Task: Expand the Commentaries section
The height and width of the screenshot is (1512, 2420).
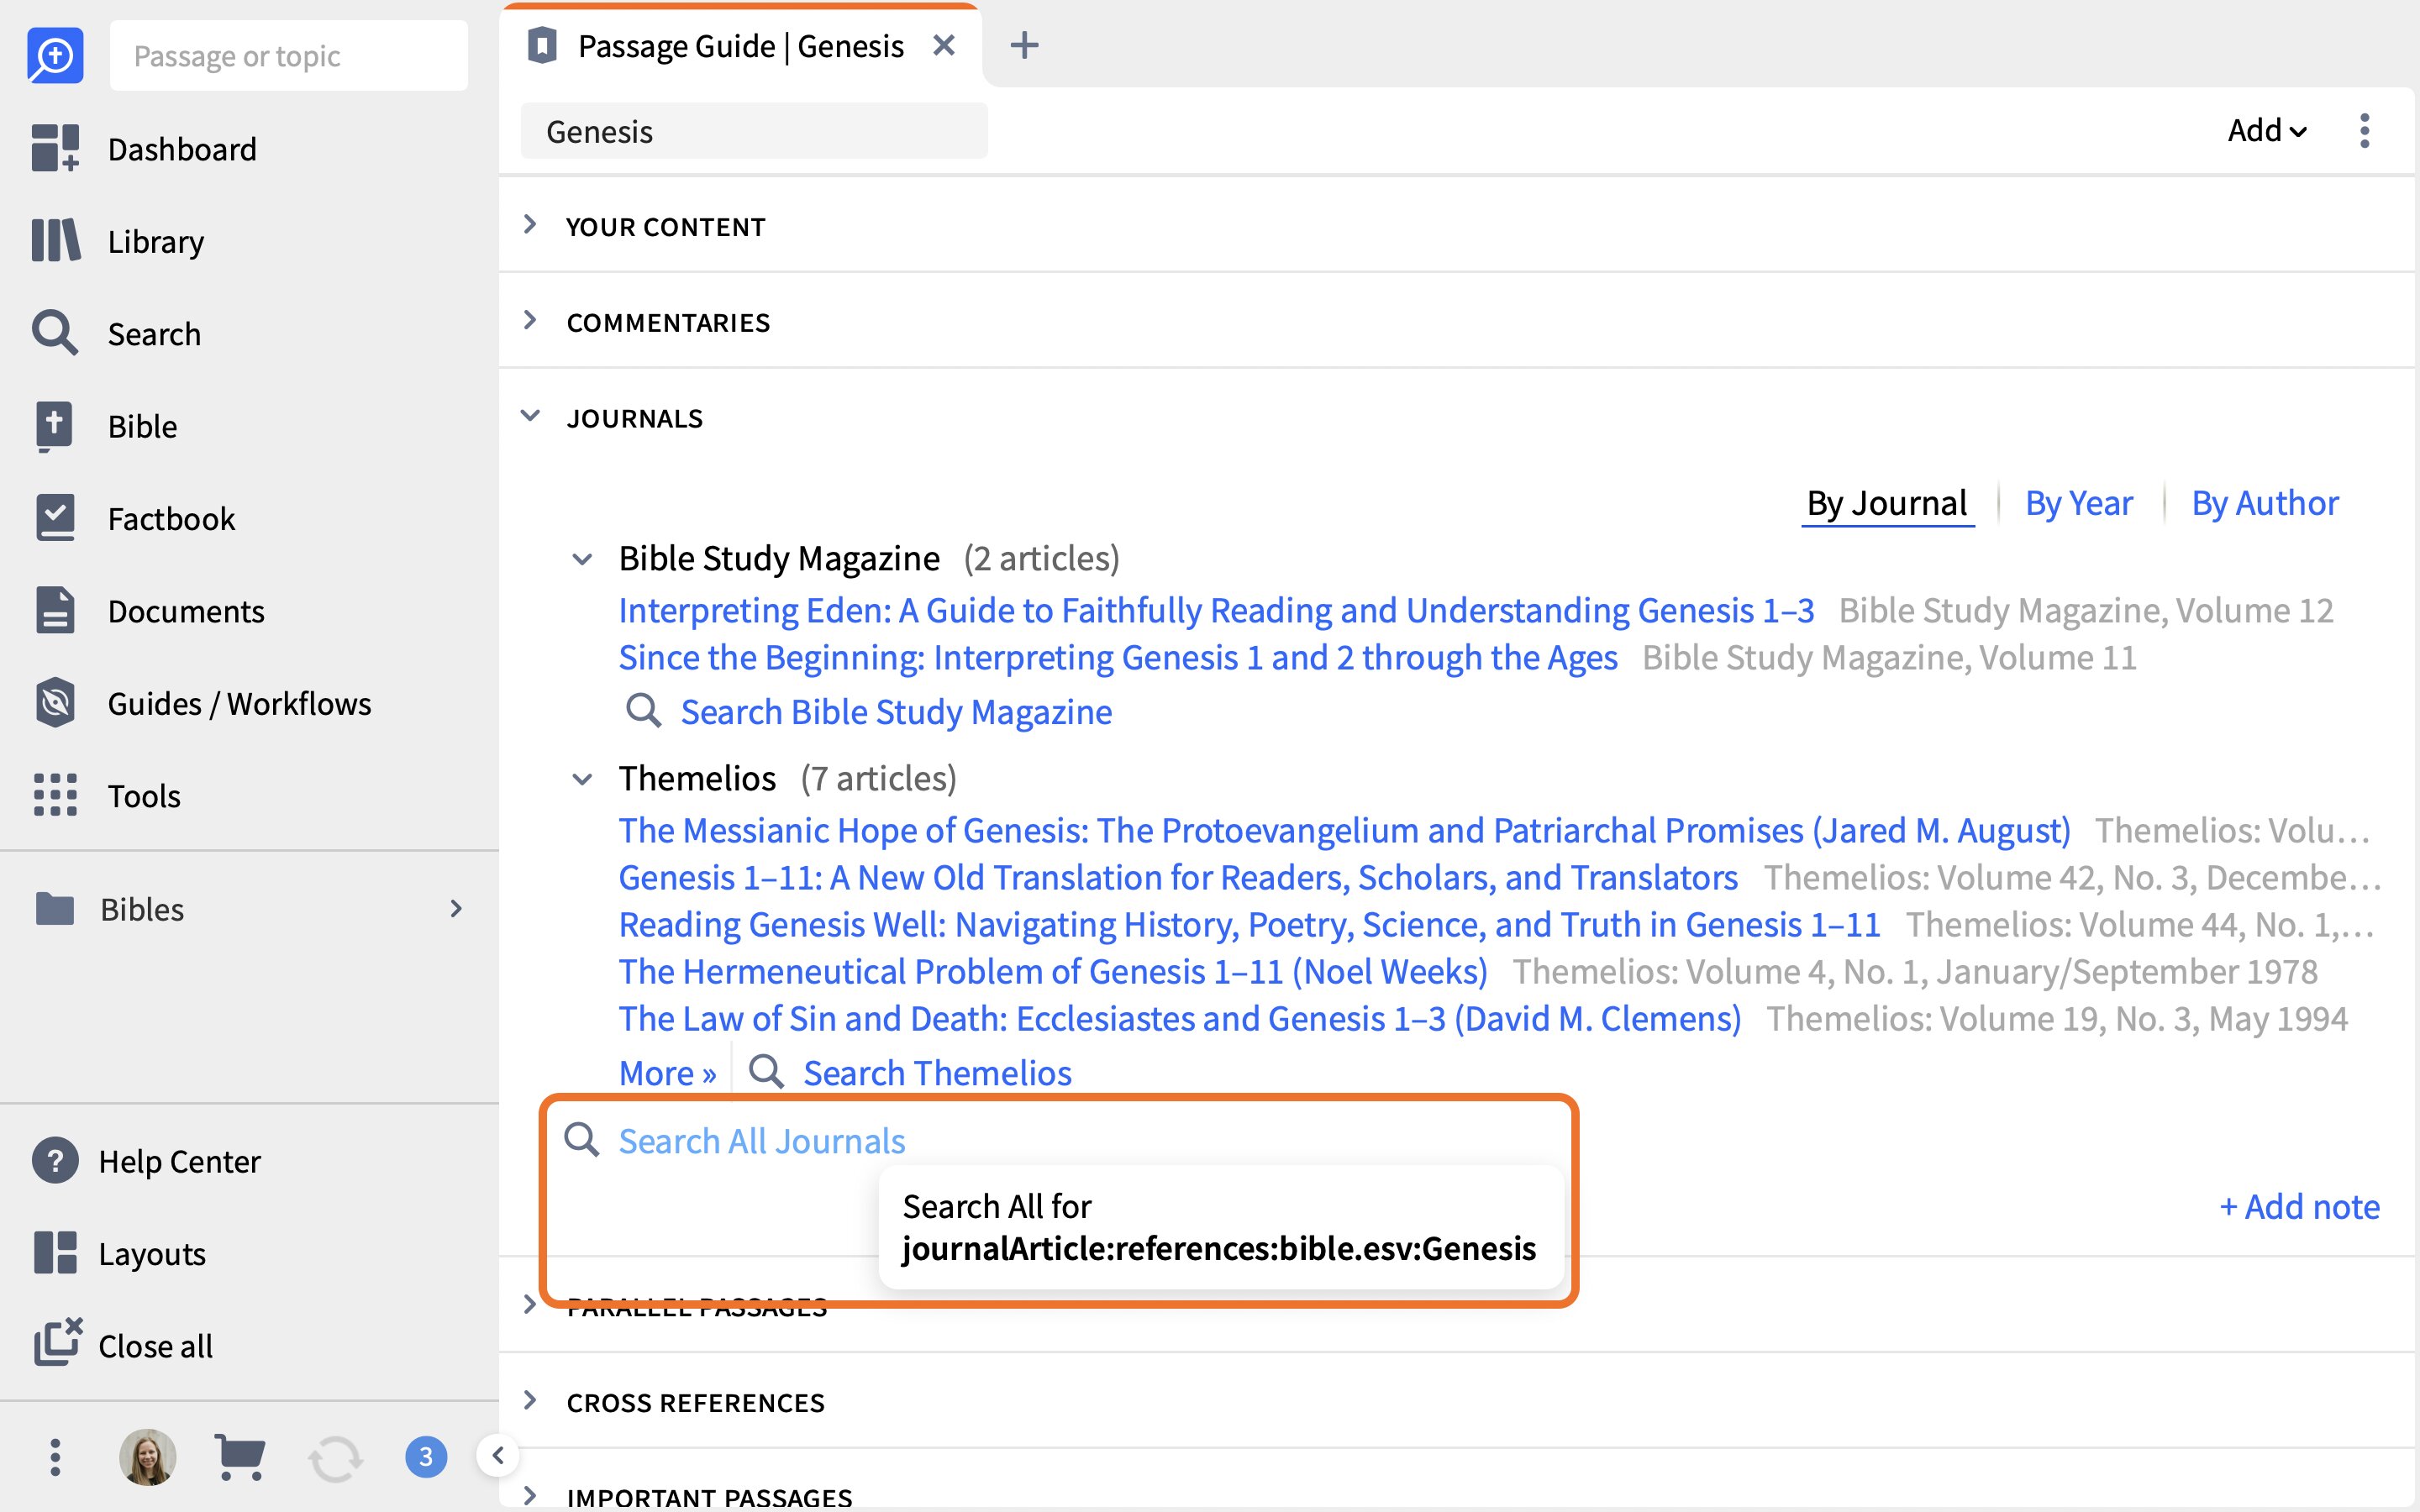Action: click(531, 321)
